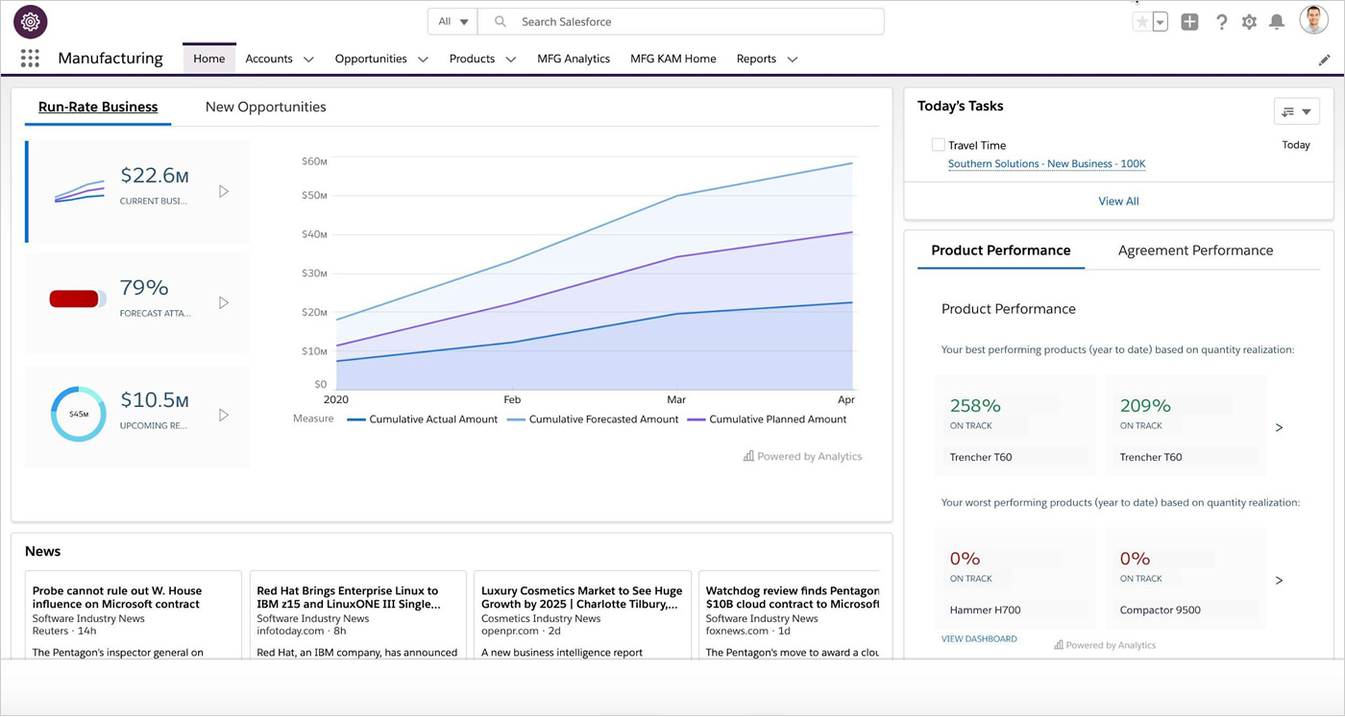The image size is (1345, 717).
Task: Click the line chart thumbnail for Current Business
Action: pyautogui.click(x=79, y=191)
